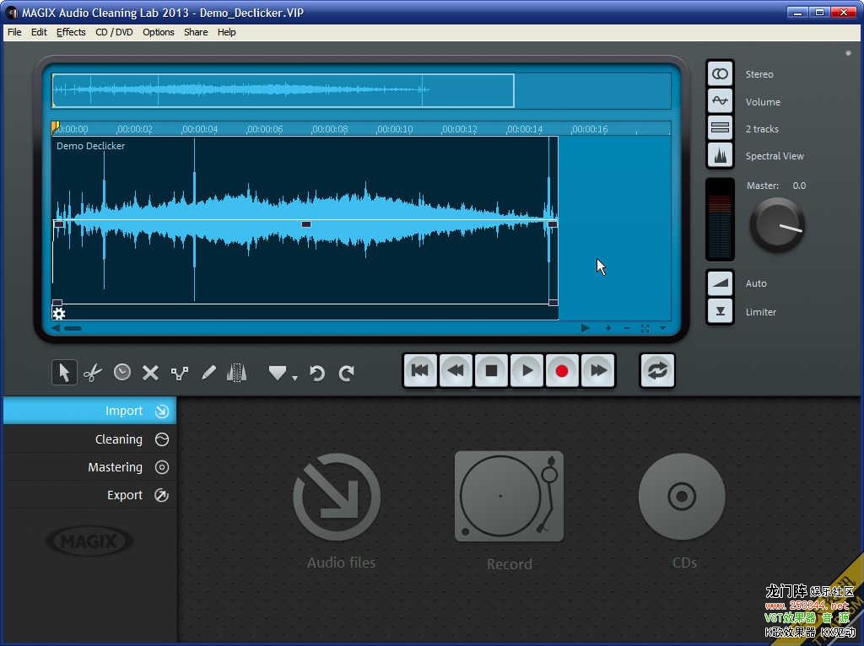
Task: Open the File menu
Action: pos(14,32)
